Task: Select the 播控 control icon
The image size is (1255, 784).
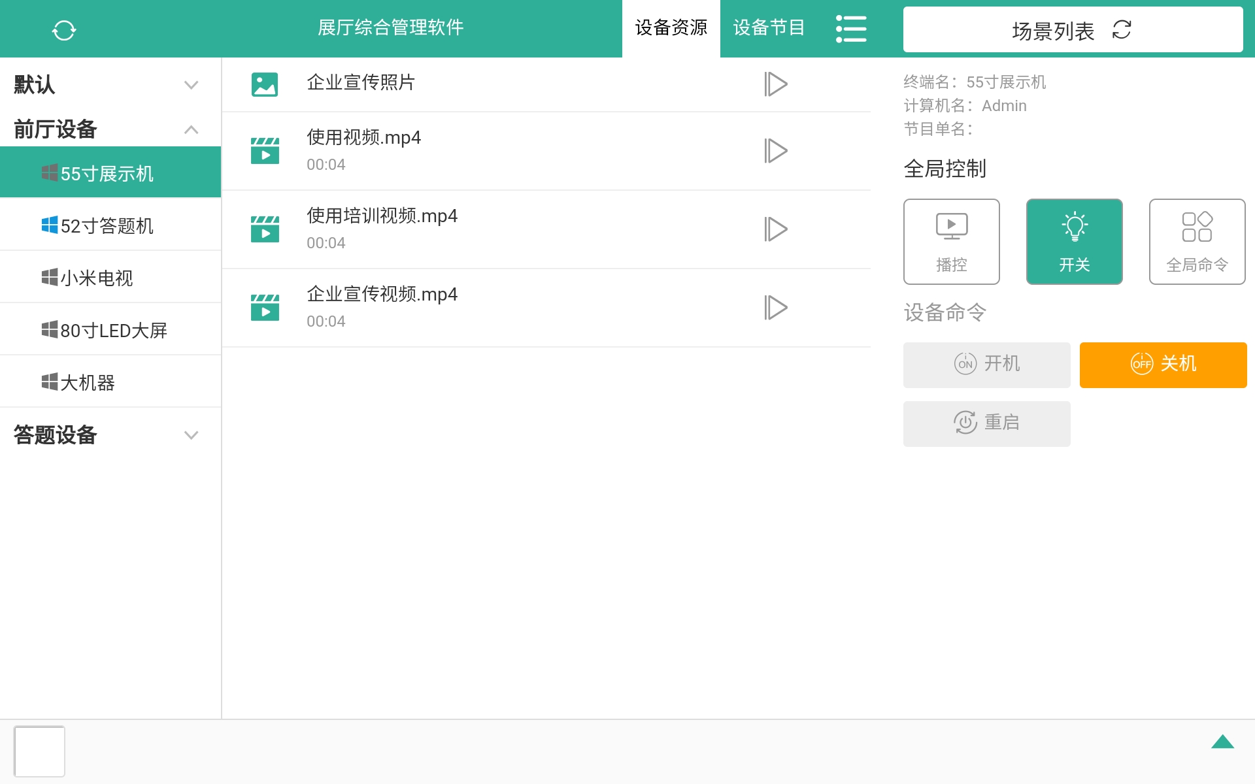Action: tap(951, 240)
